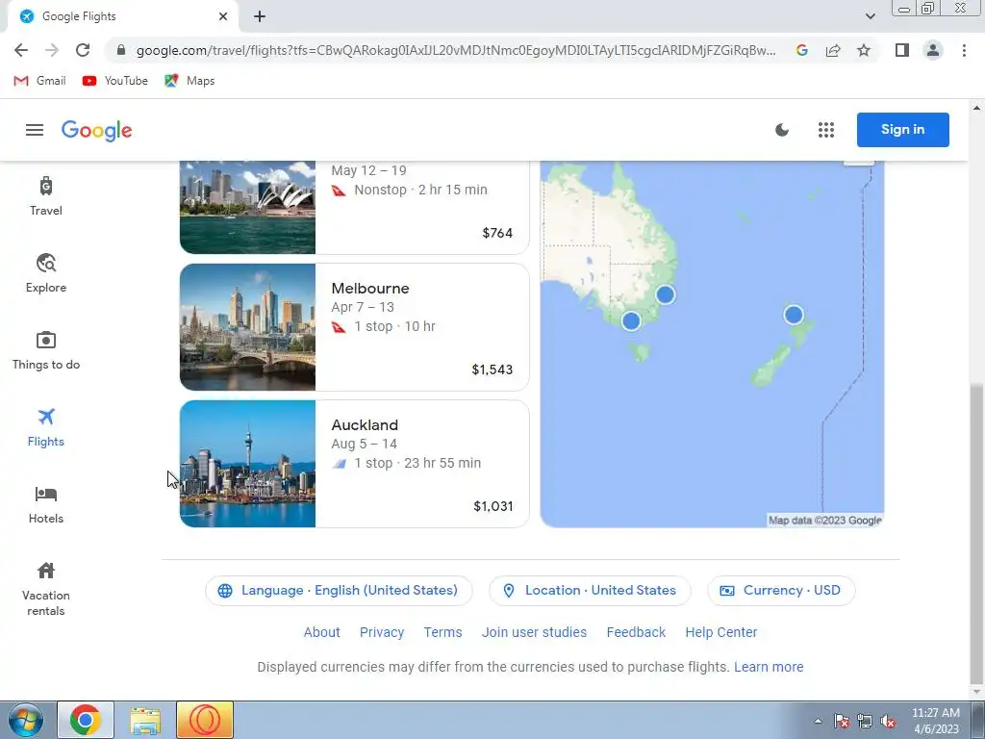985x739 pixels.
Task: Click the $764 flight price
Action: (x=497, y=233)
